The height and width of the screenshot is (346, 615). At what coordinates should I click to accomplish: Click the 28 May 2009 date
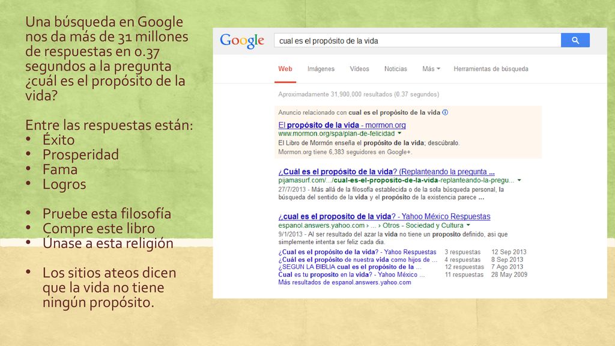[509, 275]
